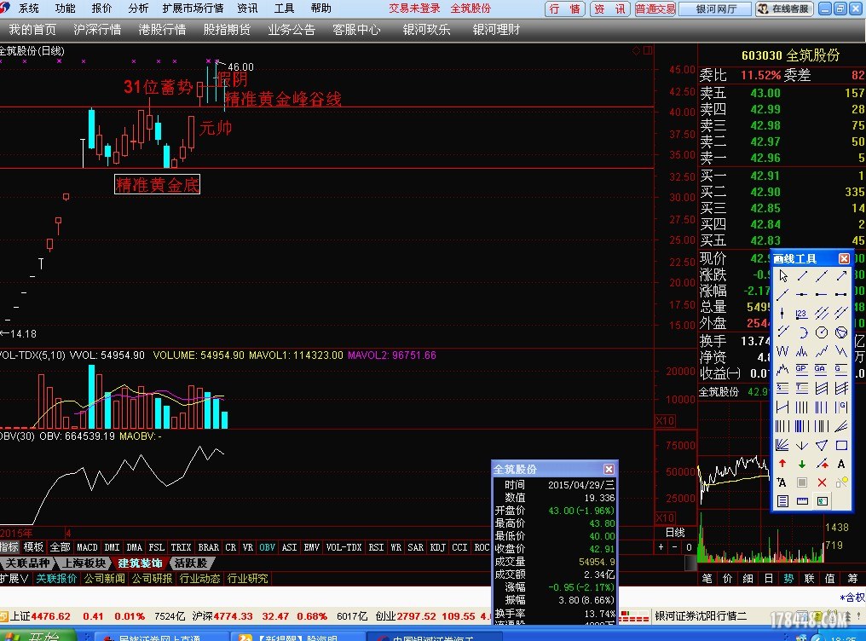Pick the circle drawing tool
Image resolution: width=866 pixels, height=641 pixels.
pos(822,332)
